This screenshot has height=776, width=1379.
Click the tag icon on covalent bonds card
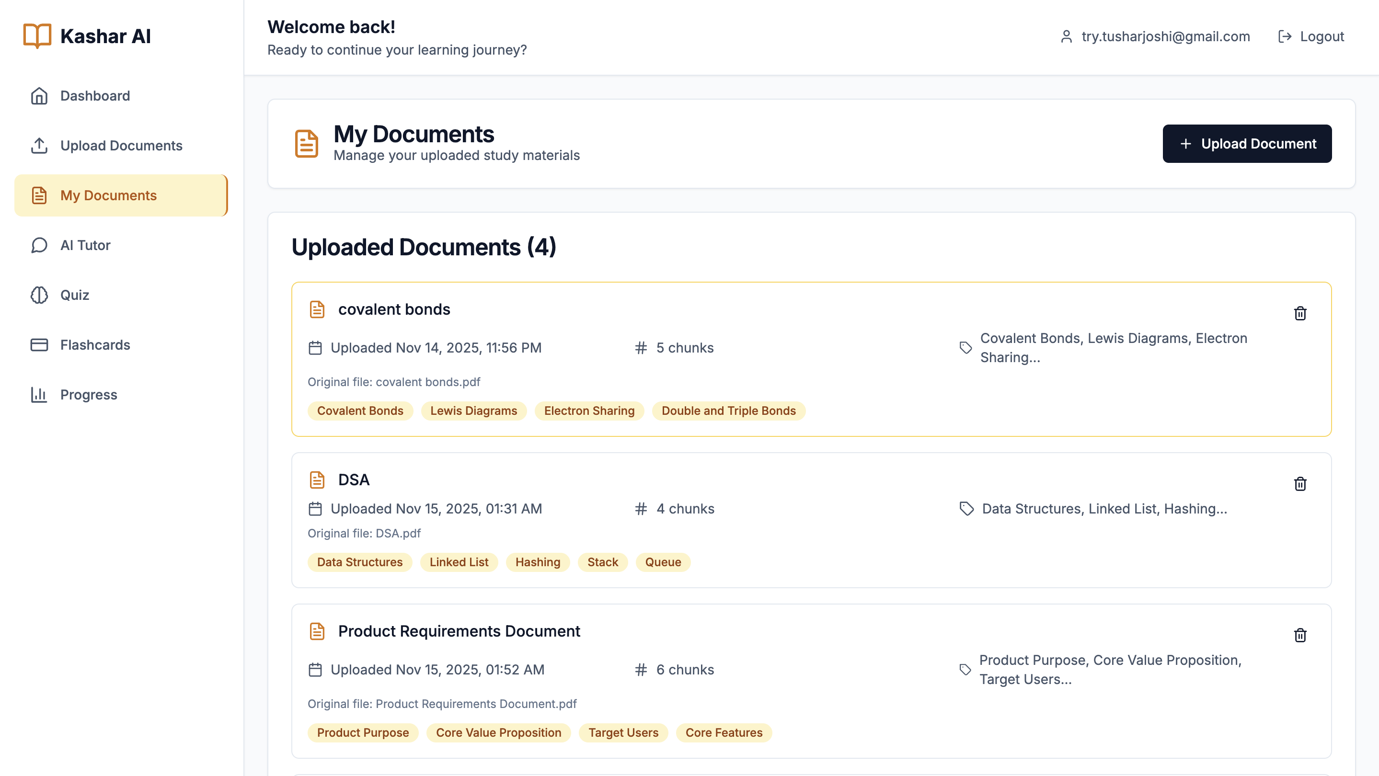pos(965,348)
